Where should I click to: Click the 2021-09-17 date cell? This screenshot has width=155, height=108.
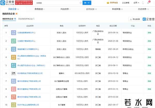pos(113,105)
